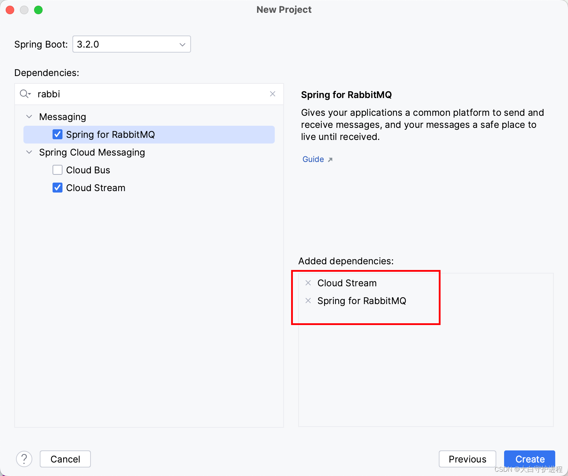Viewport: 568px width, 476px height.
Task: Uncheck the Cloud Stream checkbox
Action: (x=58, y=188)
